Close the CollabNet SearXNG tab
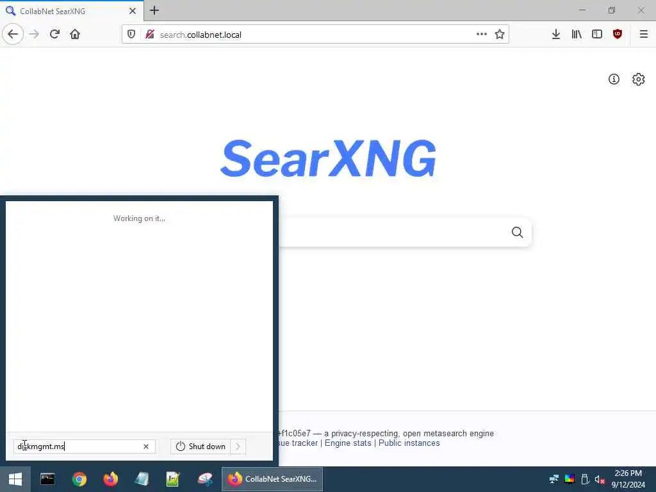 pyautogui.click(x=133, y=11)
